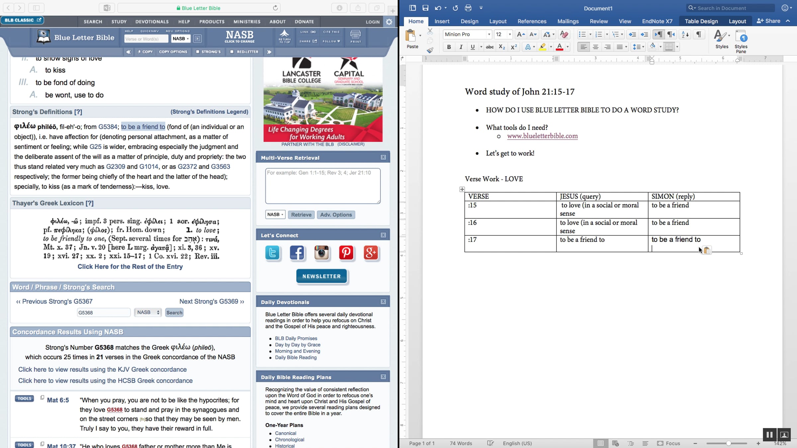Click the Format Painter brush icon
This screenshot has width=797, height=448.
point(430,50)
